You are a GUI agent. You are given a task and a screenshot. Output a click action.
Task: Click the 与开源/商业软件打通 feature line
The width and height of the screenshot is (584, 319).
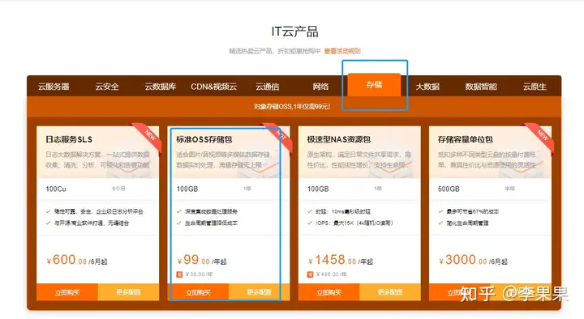[88, 223]
